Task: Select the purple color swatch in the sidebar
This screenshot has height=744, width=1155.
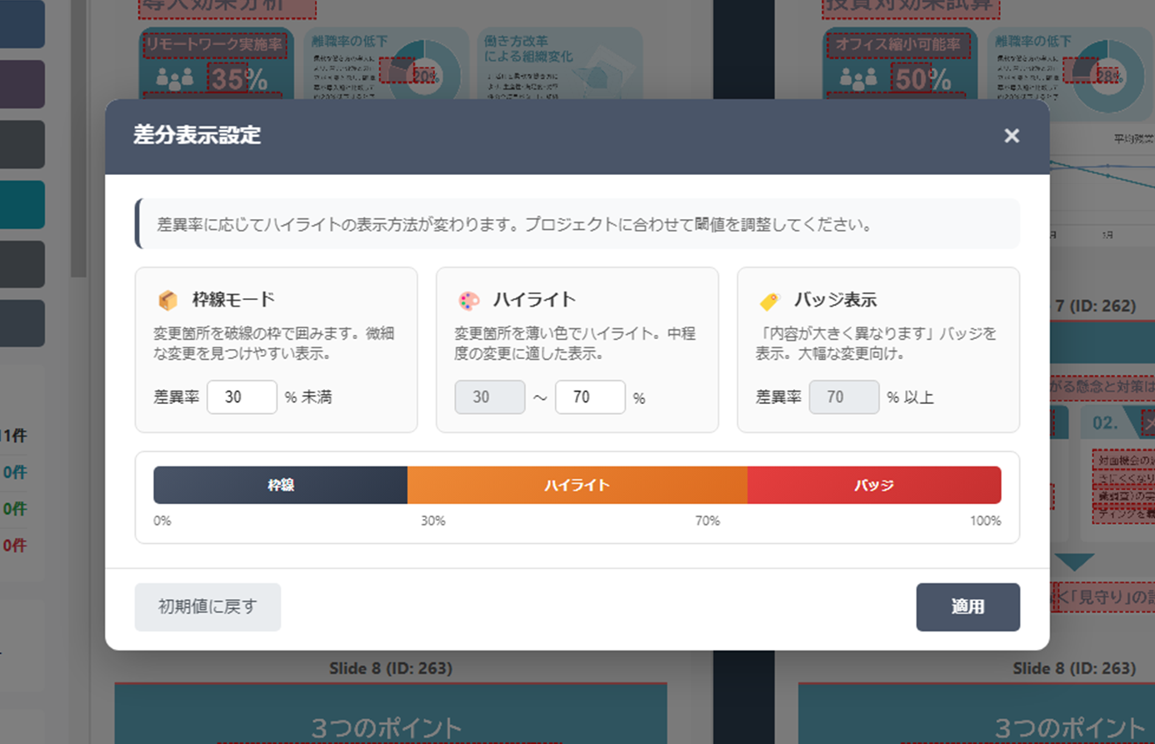Action: click(x=21, y=84)
